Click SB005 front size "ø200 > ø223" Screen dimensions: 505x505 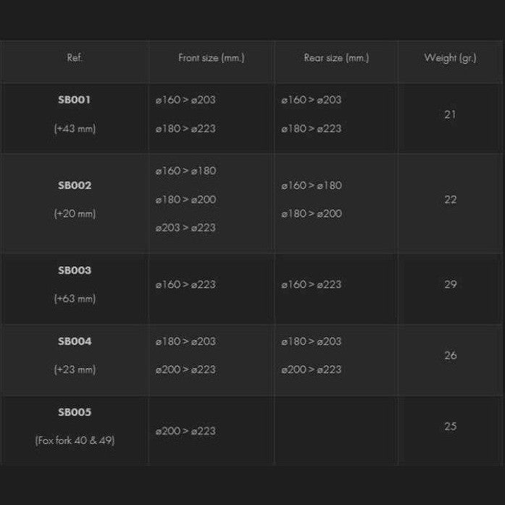point(185,431)
